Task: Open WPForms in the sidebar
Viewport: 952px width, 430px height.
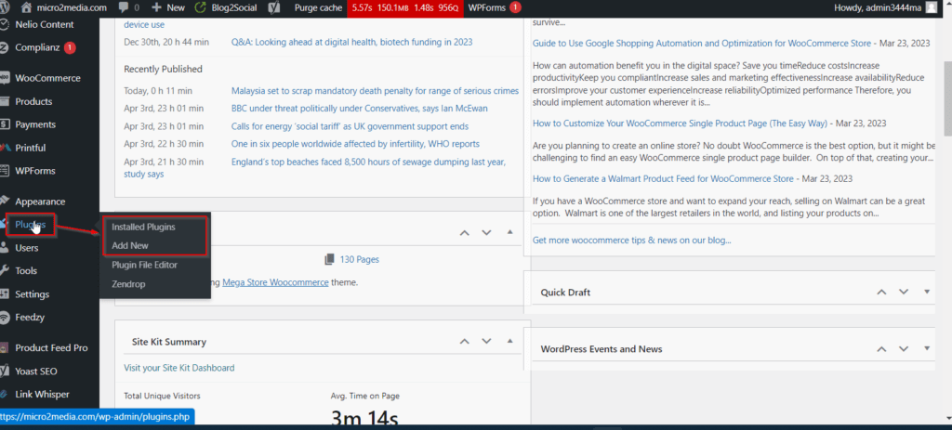Action: 35,171
